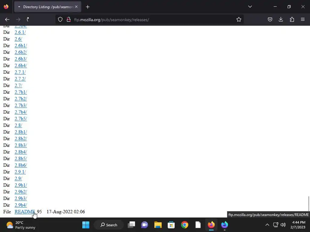
Task: Click the forward navigation arrow
Action: click(18, 20)
